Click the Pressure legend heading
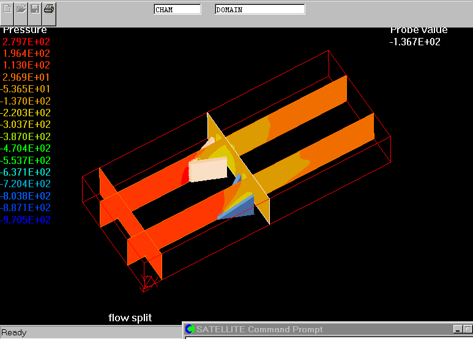473x339 pixels. 24,30
